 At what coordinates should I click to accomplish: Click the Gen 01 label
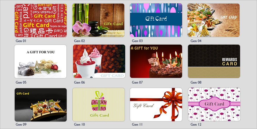coord(21,41)
